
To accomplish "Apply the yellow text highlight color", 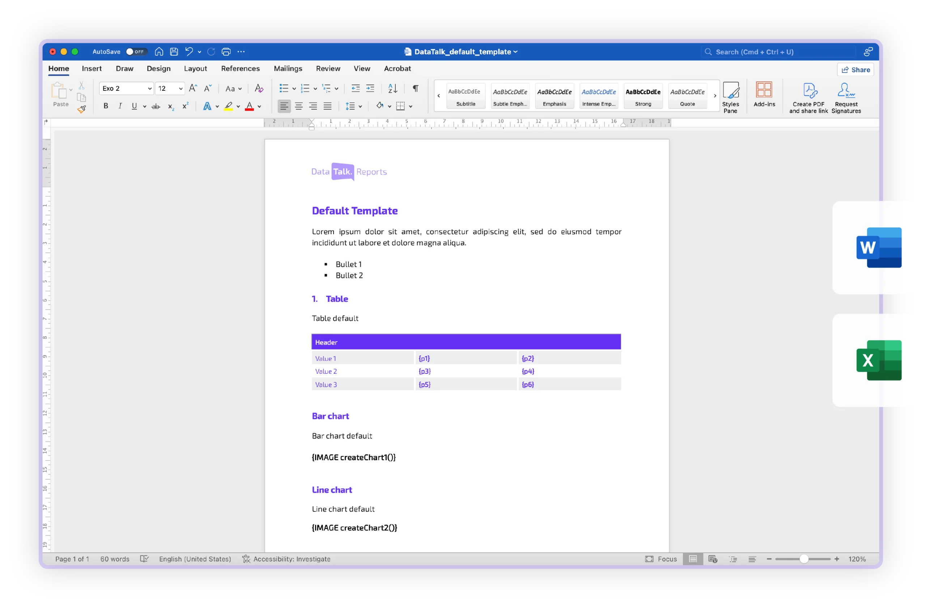I will (228, 106).
